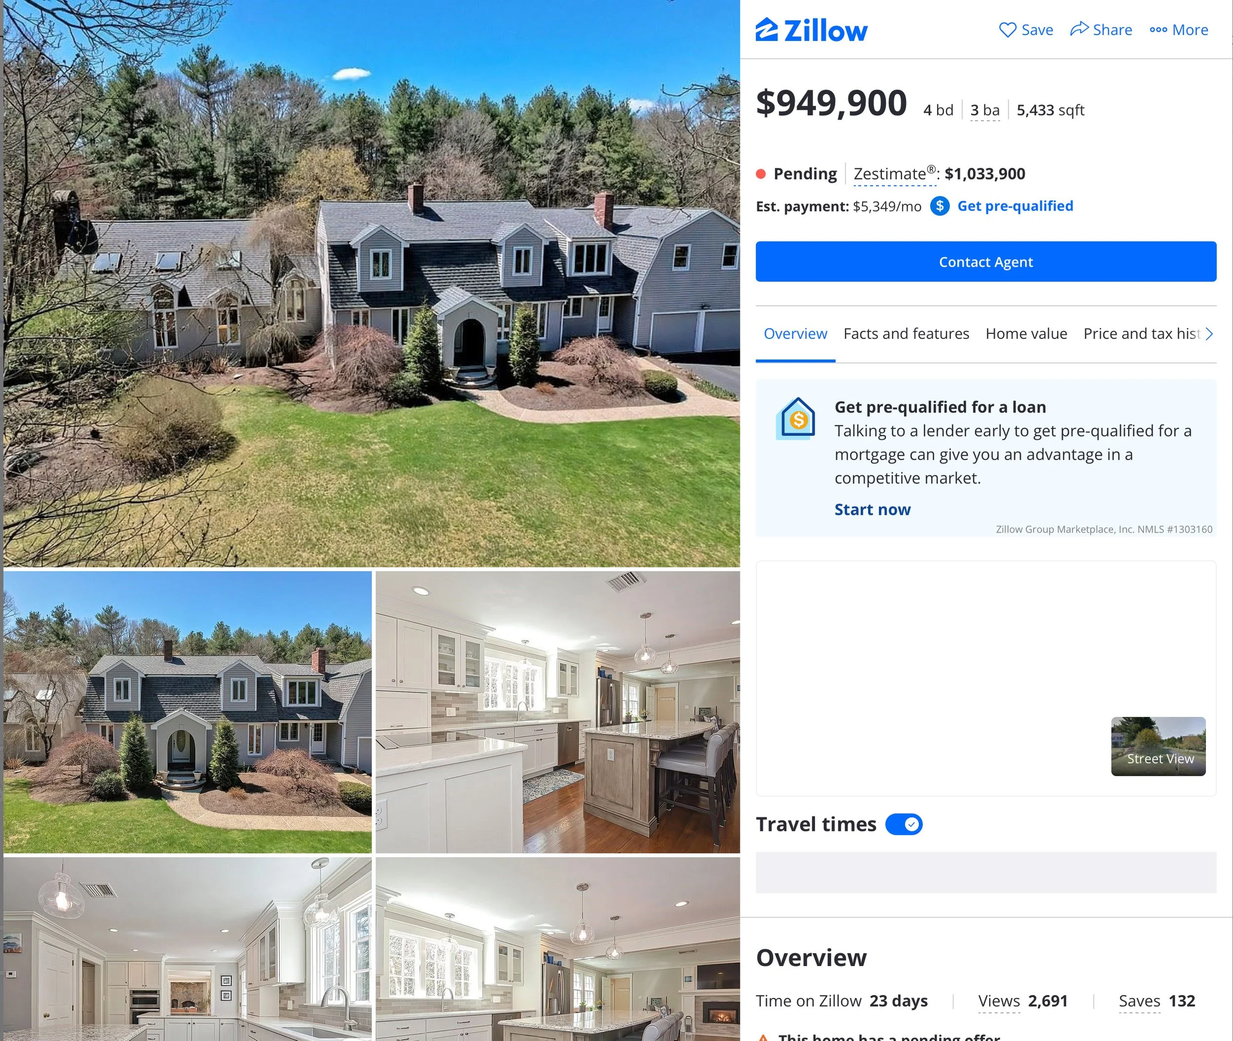Save this home with the heart icon
This screenshot has height=1041, width=1233.
(1007, 30)
